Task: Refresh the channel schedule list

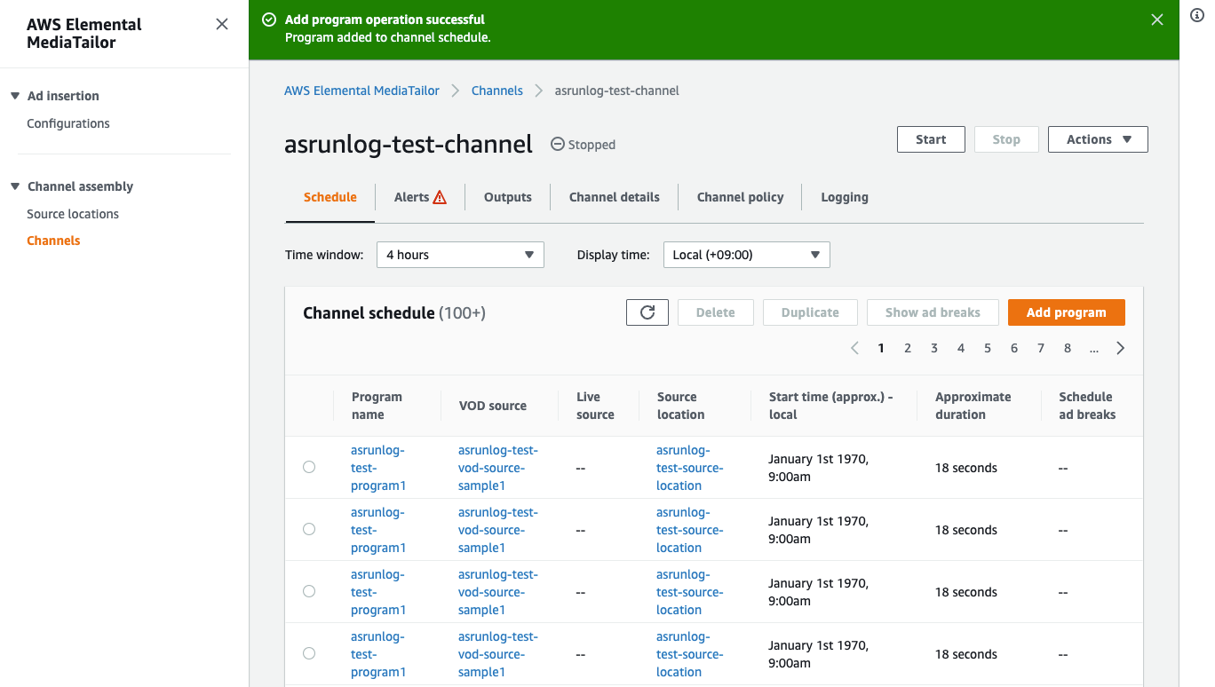Action: pos(647,312)
